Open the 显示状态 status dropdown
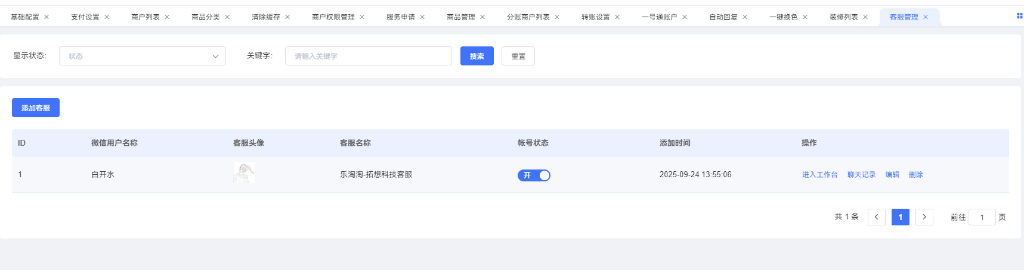The height and width of the screenshot is (270, 1024). point(142,56)
